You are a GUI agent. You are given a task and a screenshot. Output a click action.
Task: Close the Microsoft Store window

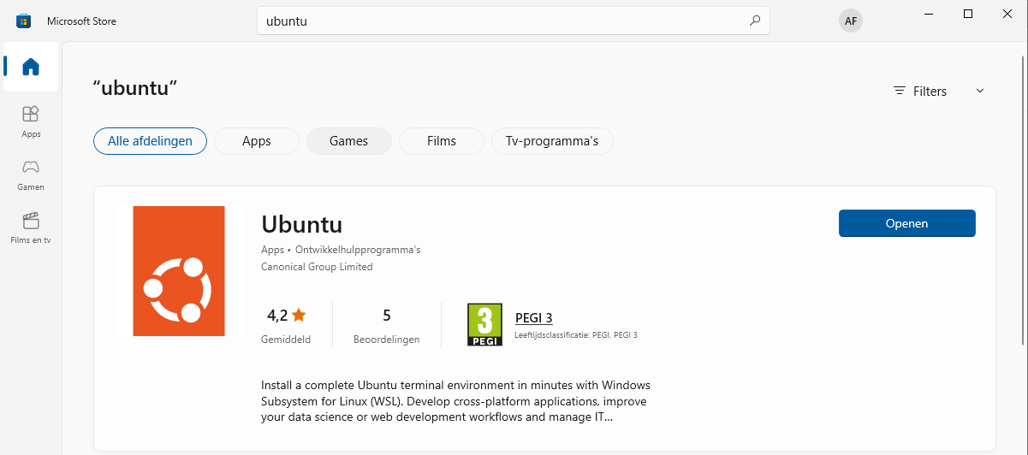click(x=1007, y=14)
